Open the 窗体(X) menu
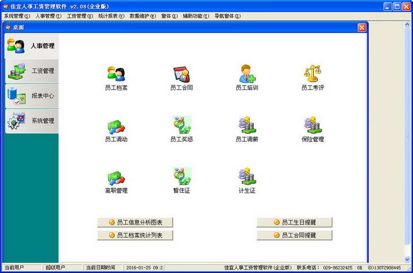The image size is (413, 273). click(169, 16)
